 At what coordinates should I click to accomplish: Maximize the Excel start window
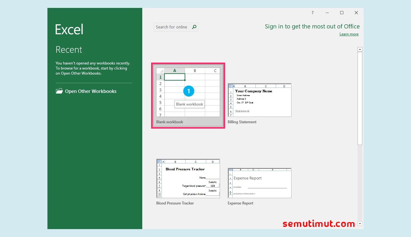[342, 13]
